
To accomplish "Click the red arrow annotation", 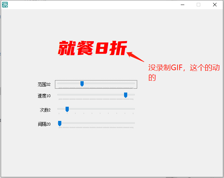I will pos(136,57).
